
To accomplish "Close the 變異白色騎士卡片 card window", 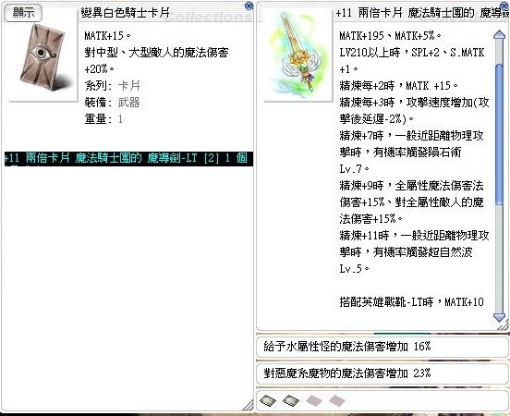I will [249, 6].
